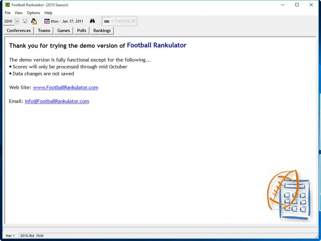Click the 2010.fbd status bar entry

tap(27, 236)
